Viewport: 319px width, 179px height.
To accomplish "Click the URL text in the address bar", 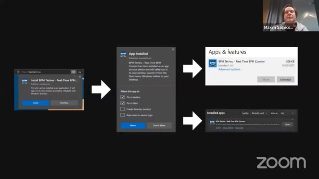I will point(31,72).
